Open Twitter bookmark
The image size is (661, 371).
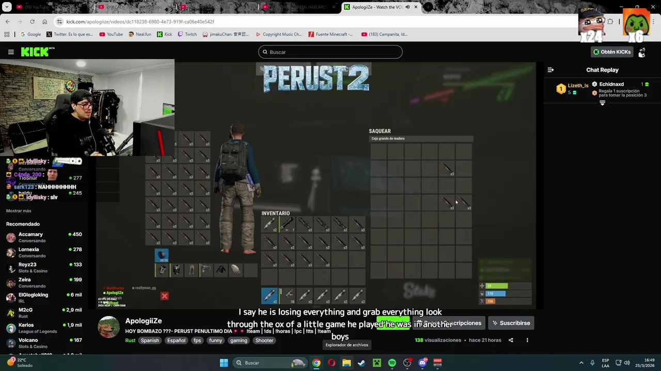pos(70,35)
